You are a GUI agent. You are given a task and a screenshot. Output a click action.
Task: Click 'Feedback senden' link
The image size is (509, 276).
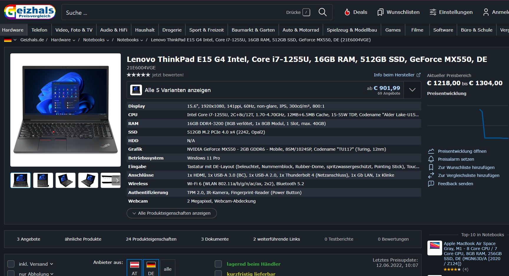point(455,184)
